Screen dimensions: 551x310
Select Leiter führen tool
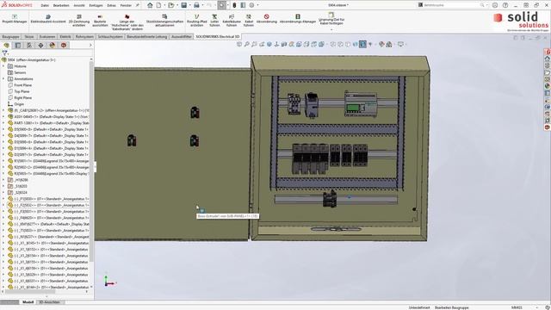(214, 21)
